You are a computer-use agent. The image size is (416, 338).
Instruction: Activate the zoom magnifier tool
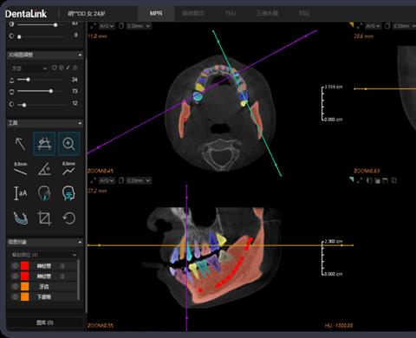pos(68,144)
